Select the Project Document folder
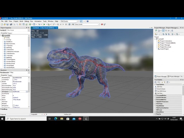184x138 pixels. coord(166,47)
